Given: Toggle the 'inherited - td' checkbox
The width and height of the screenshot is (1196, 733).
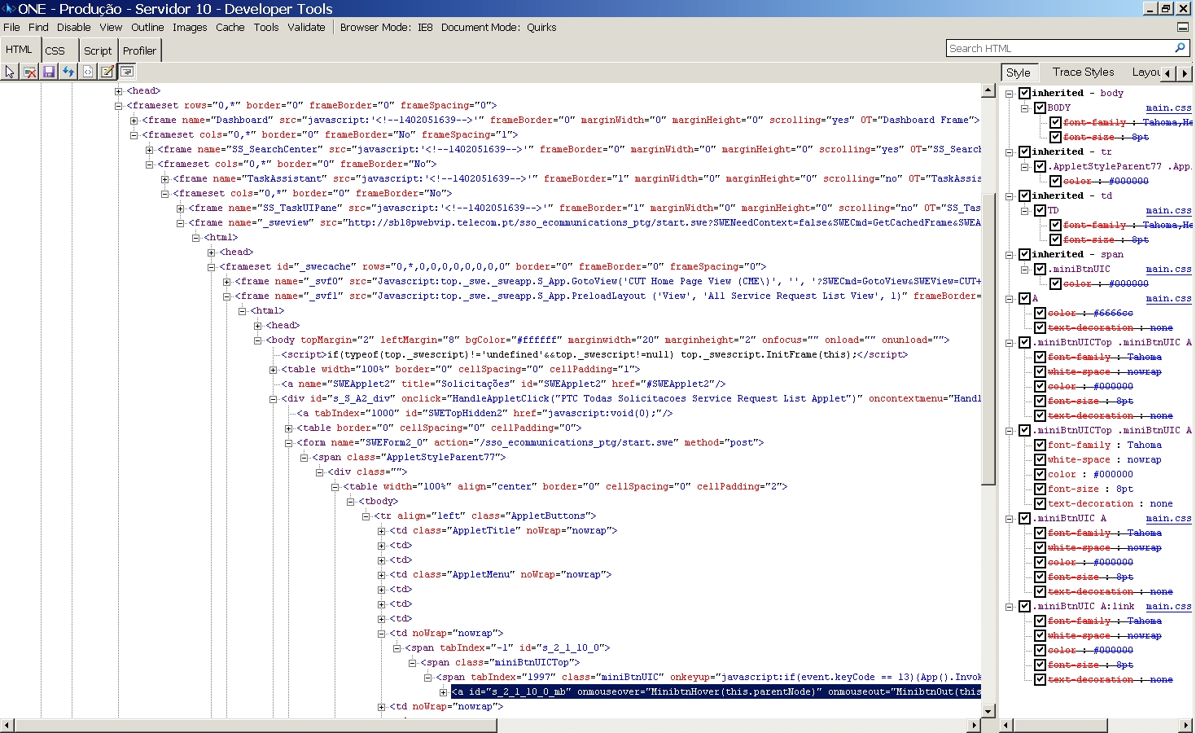Looking at the screenshot, I should (1024, 195).
